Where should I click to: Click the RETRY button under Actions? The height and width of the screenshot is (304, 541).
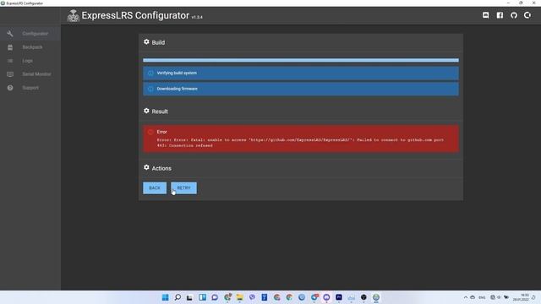[x=184, y=187]
